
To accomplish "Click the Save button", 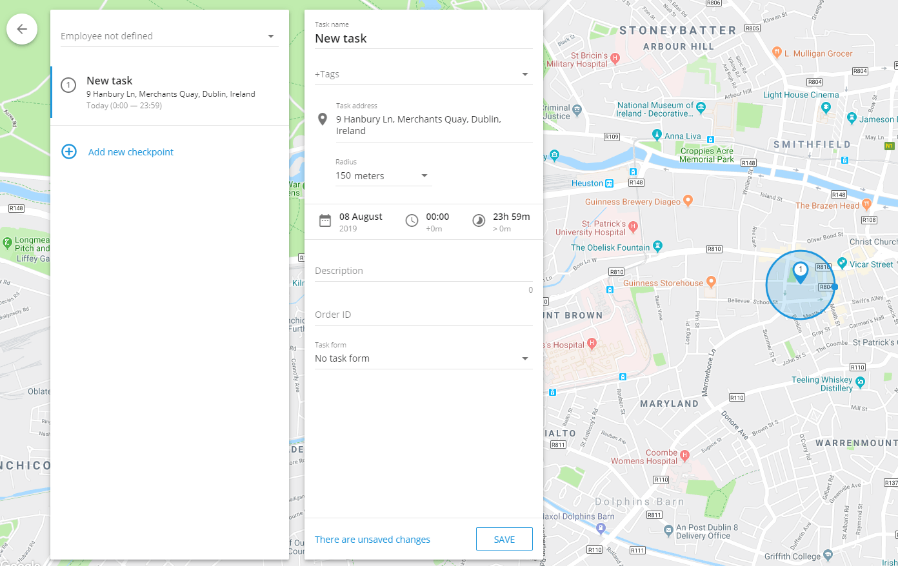I will point(504,539).
